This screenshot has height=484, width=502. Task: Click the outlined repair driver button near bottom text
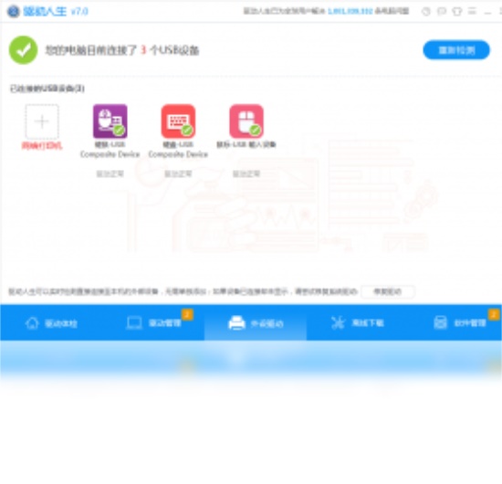(x=388, y=291)
